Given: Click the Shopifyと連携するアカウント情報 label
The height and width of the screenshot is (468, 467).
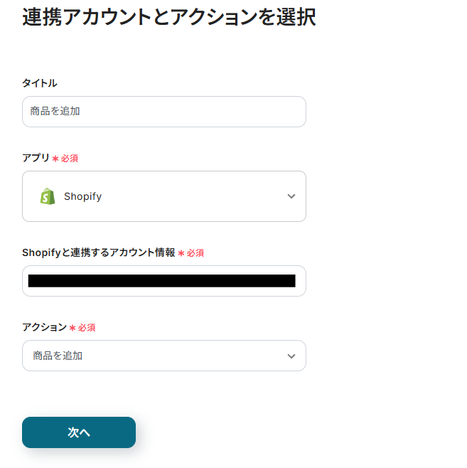Looking at the screenshot, I should (x=98, y=252).
